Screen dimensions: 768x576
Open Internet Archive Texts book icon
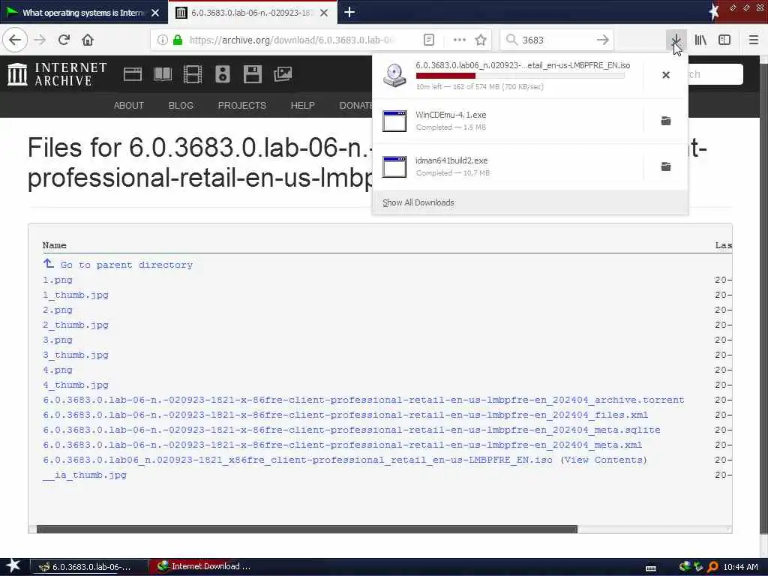163,74
